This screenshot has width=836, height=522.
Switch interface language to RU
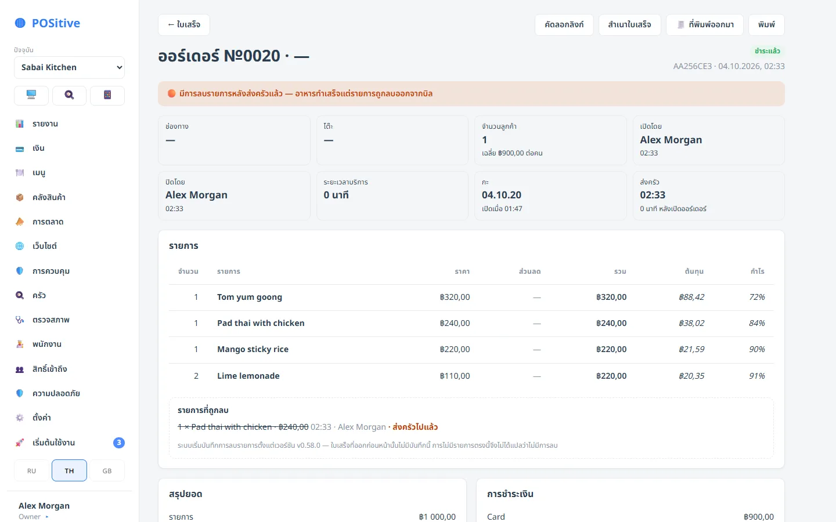(31, 470)
